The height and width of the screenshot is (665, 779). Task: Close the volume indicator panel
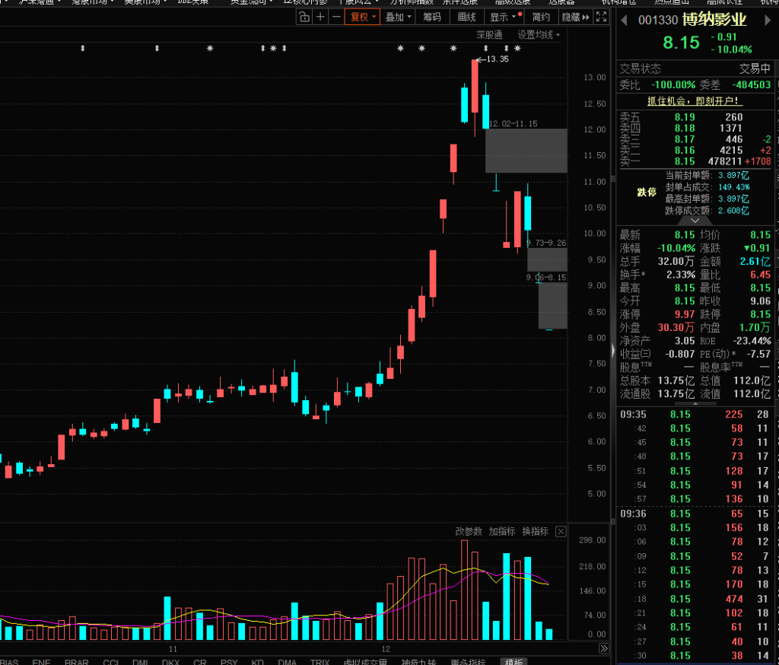tap(561, 531)
